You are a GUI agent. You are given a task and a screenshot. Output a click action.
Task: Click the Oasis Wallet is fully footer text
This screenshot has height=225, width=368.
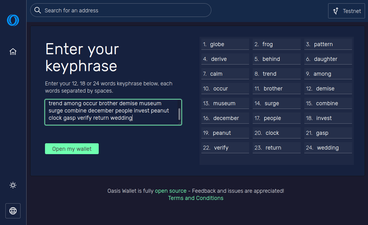[130, 191]
